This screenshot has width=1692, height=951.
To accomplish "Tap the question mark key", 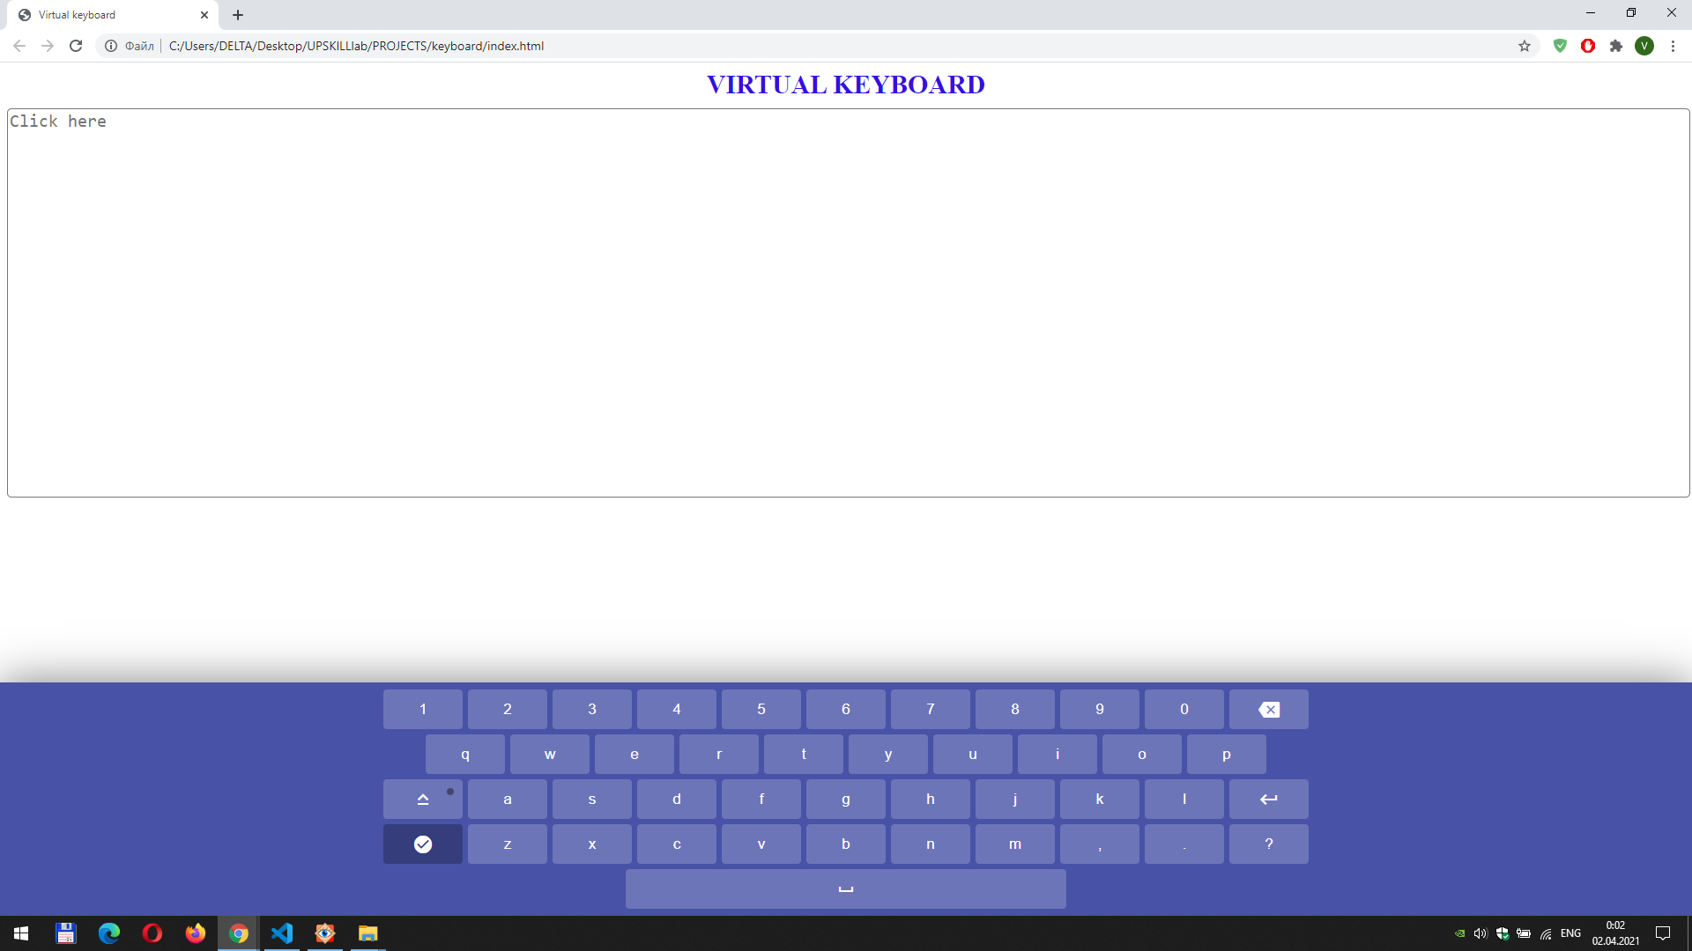I will click(x=1269, y=844).
